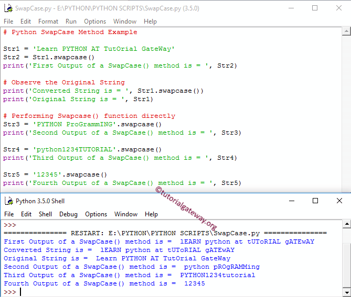Minimize the Python 3.5.0 Shell window
Screen dimensions: 351x297
point(292,201)
